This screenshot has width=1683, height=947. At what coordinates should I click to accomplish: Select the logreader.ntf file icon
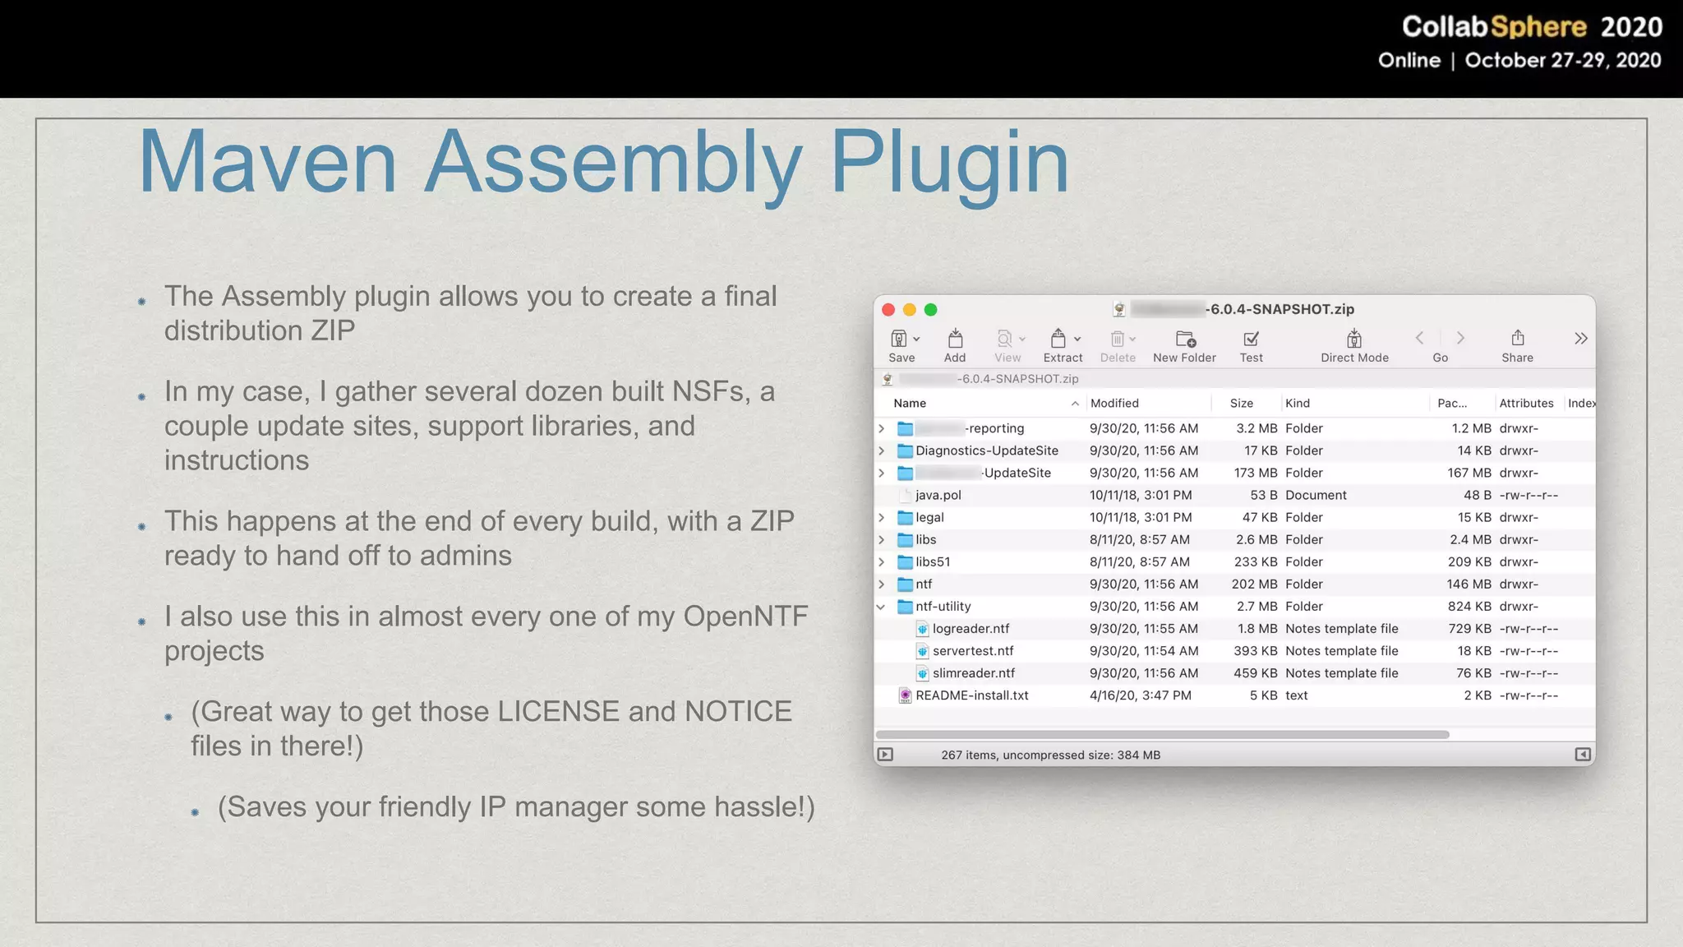click(x=922, y=629)
